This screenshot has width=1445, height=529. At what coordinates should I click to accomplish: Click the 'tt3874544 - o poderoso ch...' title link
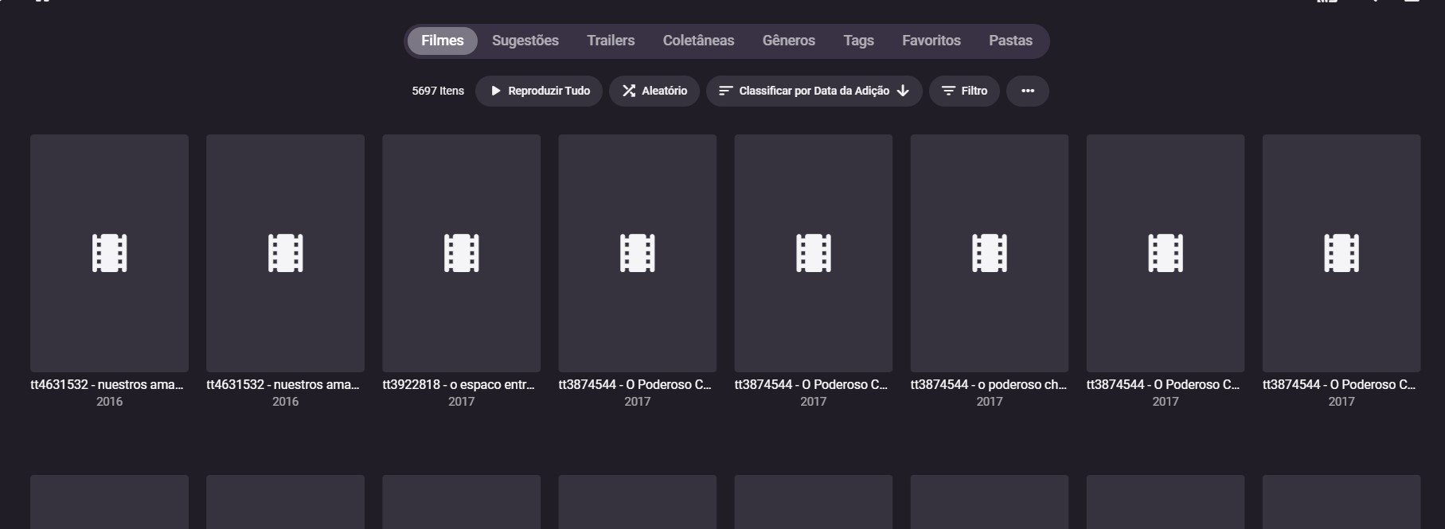click(x=988, y=384)
